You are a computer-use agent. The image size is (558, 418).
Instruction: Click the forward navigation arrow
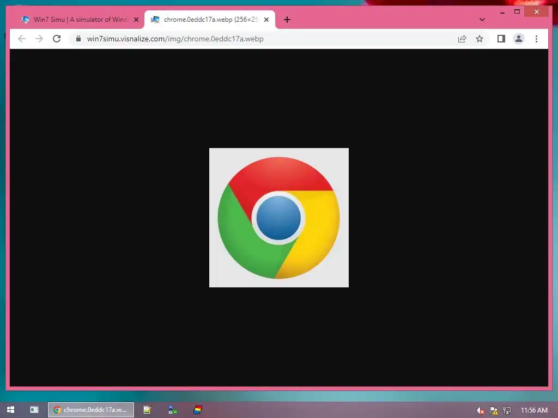point(39,39)
